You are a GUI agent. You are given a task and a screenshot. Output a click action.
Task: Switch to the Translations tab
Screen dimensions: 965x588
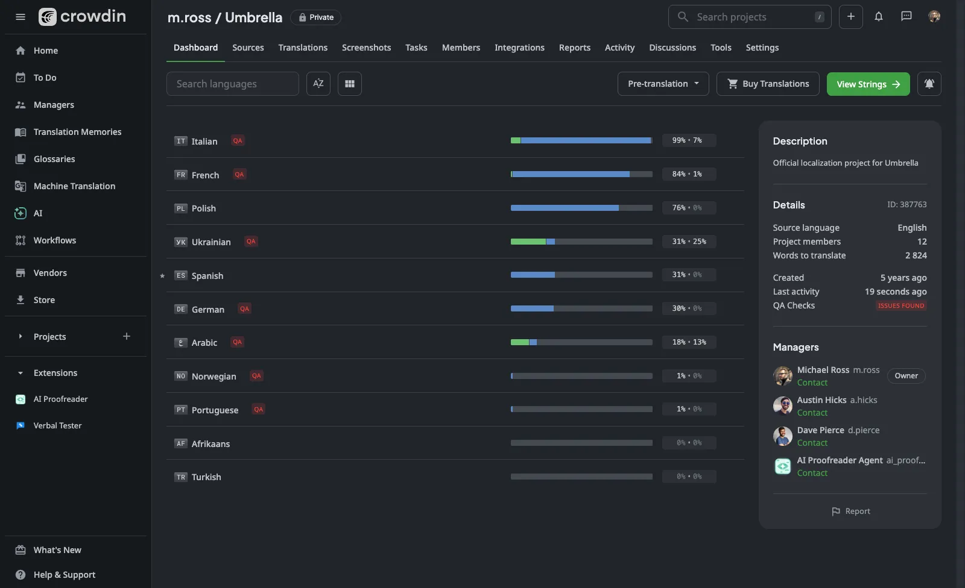[x=303, y=48]
